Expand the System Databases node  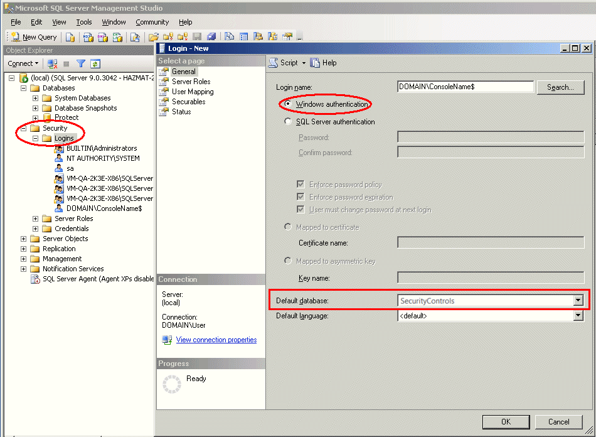click(35, 98)
